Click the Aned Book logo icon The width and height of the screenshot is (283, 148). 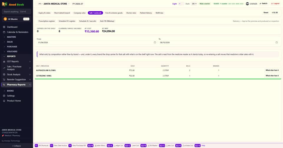tap(4, 4)
